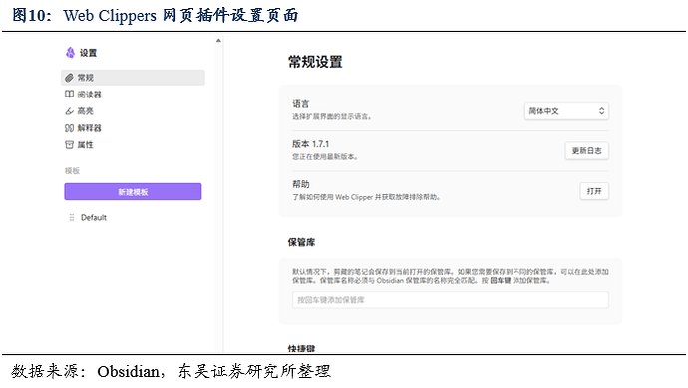Click the Obsidian logo icon beside 设置
This screenshot has width=688, height=388.
click(70, 53)
